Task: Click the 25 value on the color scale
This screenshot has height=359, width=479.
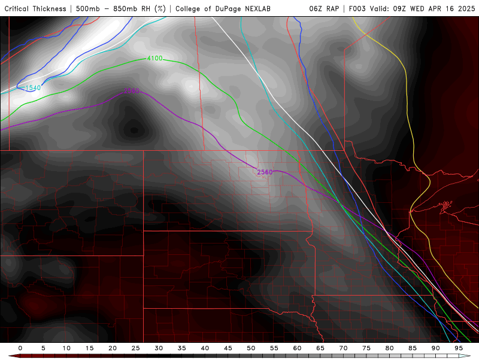Action: click(x=136, y=348)
